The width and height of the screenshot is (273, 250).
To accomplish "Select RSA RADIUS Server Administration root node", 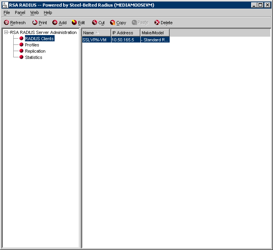I will pyautogui.click(x=43, y=32).
